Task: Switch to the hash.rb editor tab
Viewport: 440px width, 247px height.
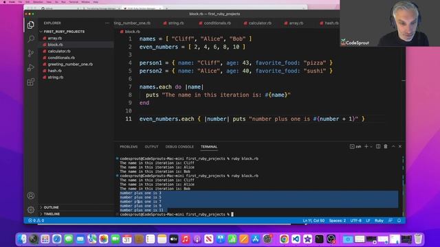Action: click(329, 23)
